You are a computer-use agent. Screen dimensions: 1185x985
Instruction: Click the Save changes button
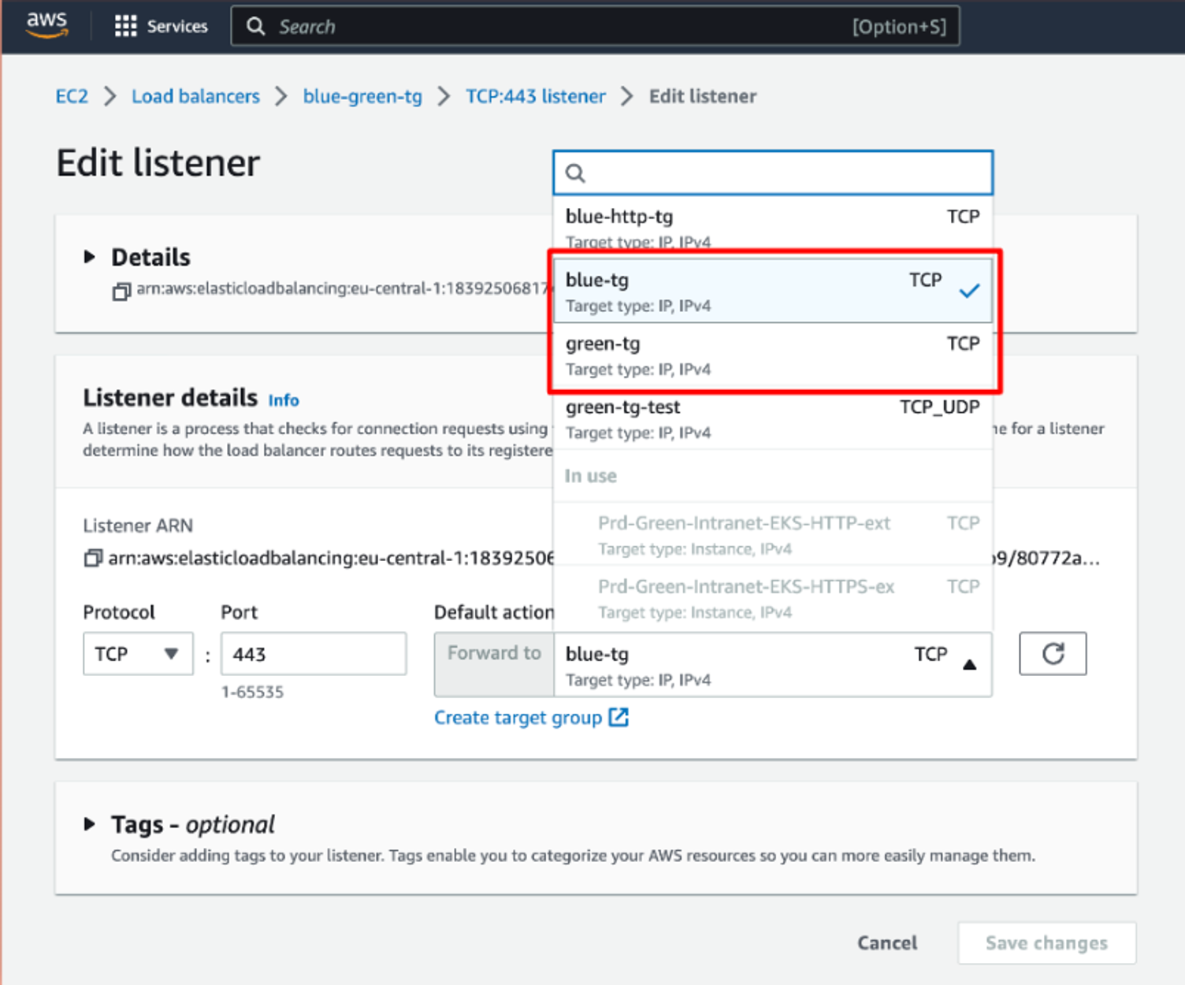pyautogui.click(x=1046, y=942)
